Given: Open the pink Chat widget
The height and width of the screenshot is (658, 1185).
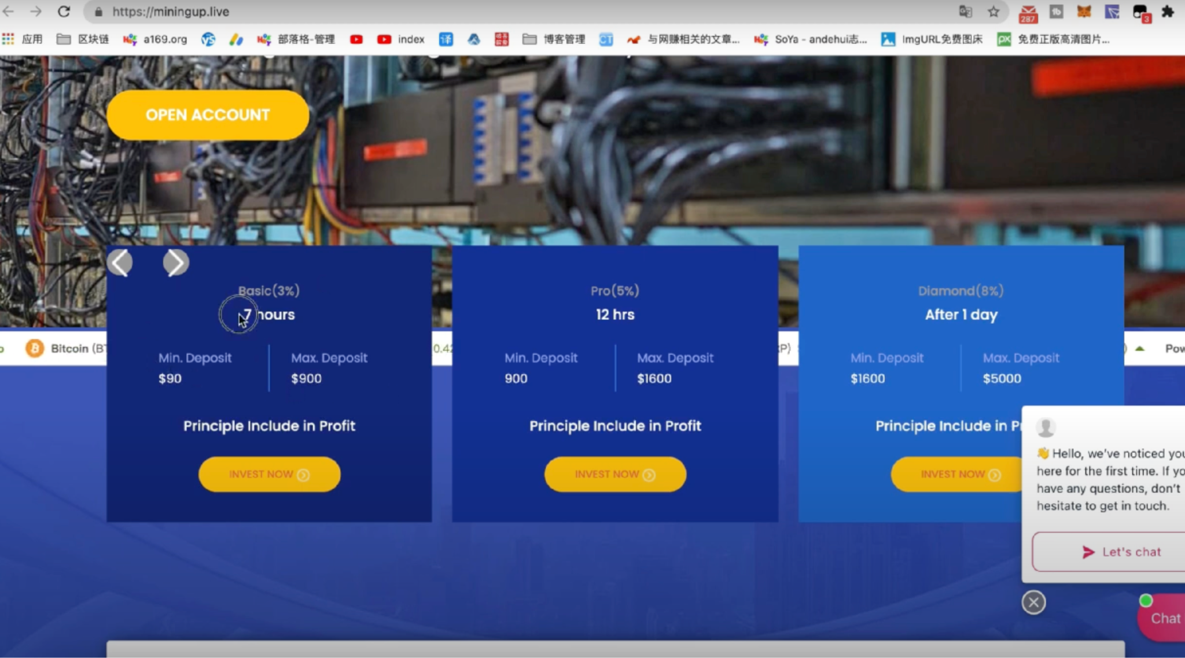Looking at the screenshot, I should pos(1162,618).
